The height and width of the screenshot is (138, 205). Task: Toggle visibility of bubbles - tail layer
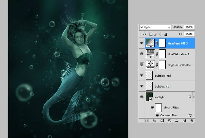[x=142, y=75]
